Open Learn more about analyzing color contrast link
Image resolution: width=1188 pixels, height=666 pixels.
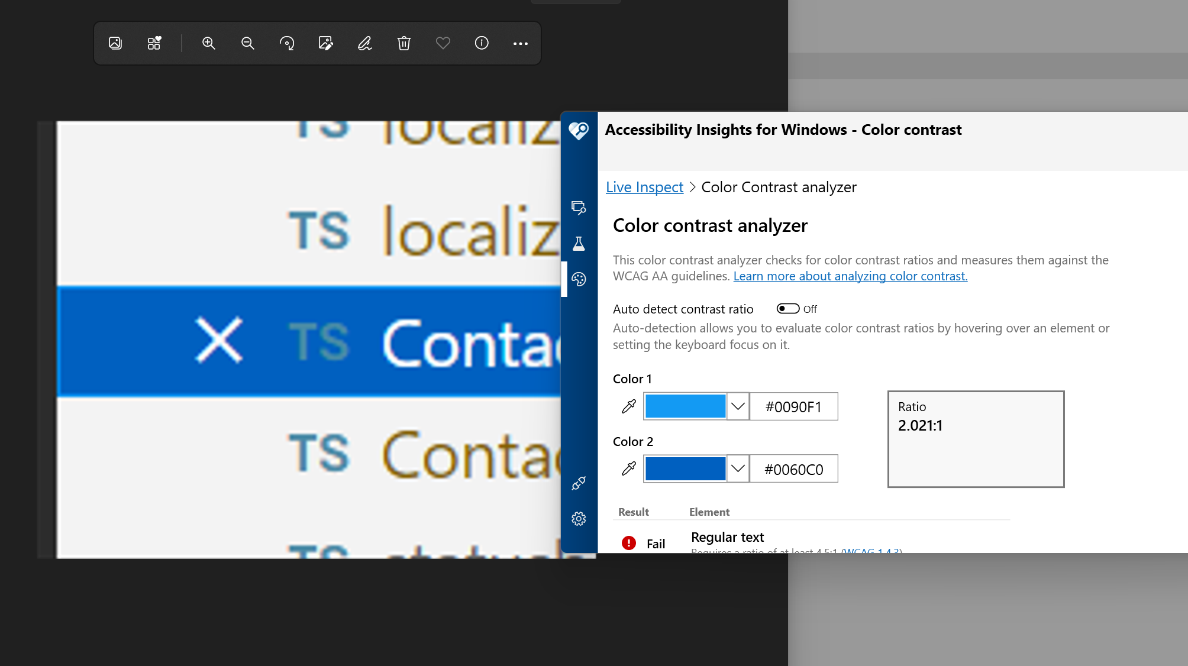pos(850,276)
